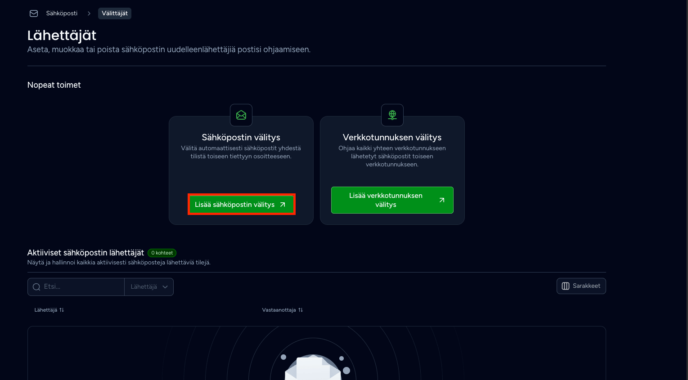Open the Lähettäjä filter dropdown
This screenshot has height=380, width=688.
[x=149, y=287]
